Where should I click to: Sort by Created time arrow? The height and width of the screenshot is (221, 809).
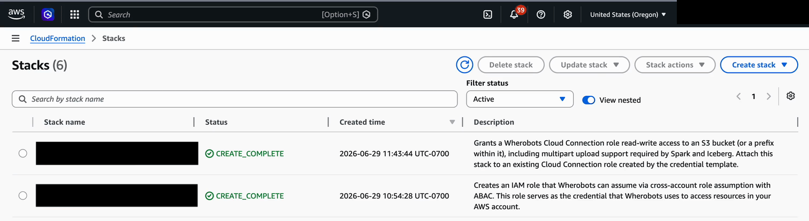click(453, 123)
